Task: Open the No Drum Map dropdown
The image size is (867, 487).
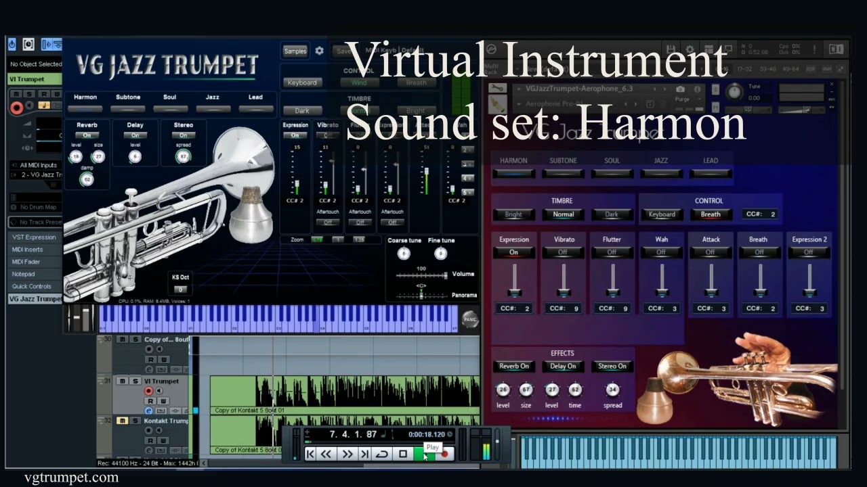Action: [35, 207]
